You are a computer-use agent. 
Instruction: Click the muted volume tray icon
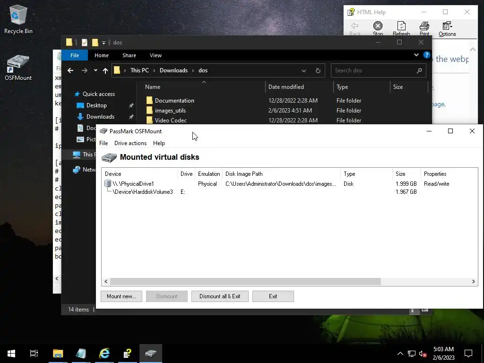[x=423, y=354]
